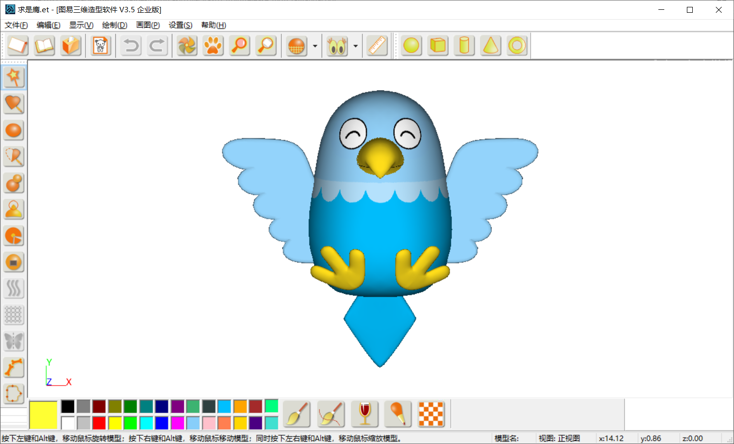Open the 编辑(E) menu

coord(49,25)
